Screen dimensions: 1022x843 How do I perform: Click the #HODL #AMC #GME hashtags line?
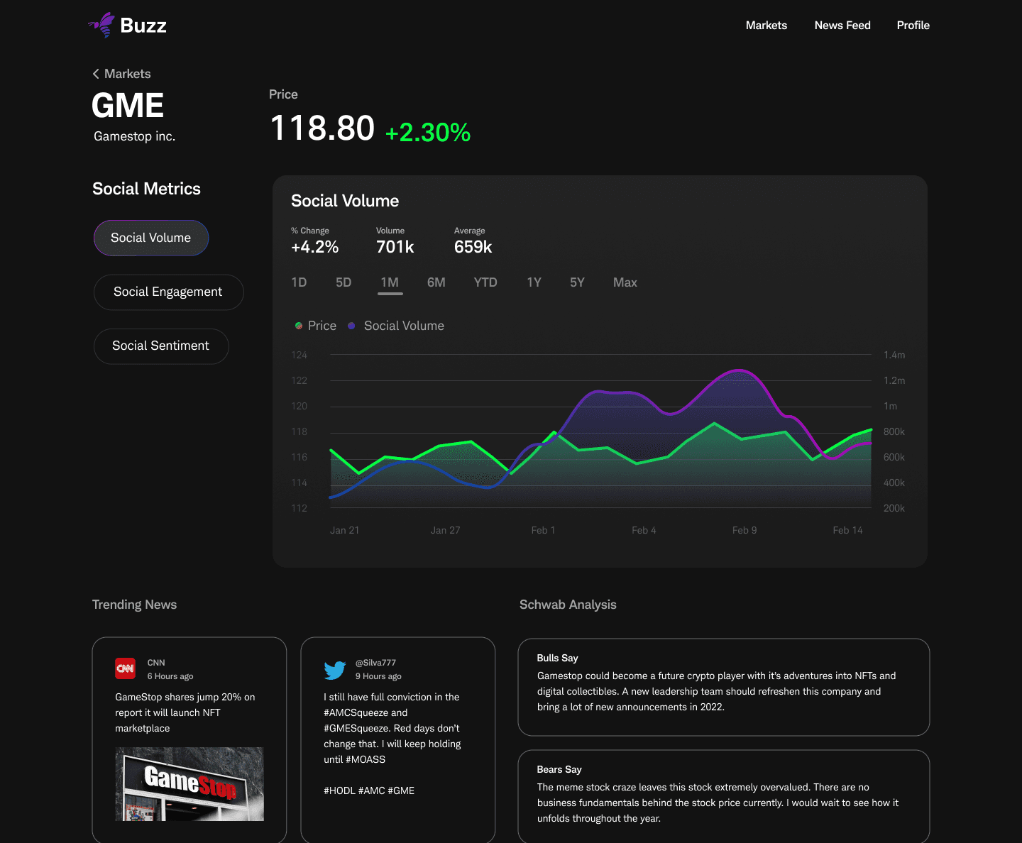point(369,790)
